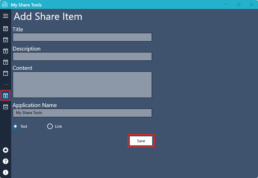
Task: Open the info about icon
Action: [5, 172]
